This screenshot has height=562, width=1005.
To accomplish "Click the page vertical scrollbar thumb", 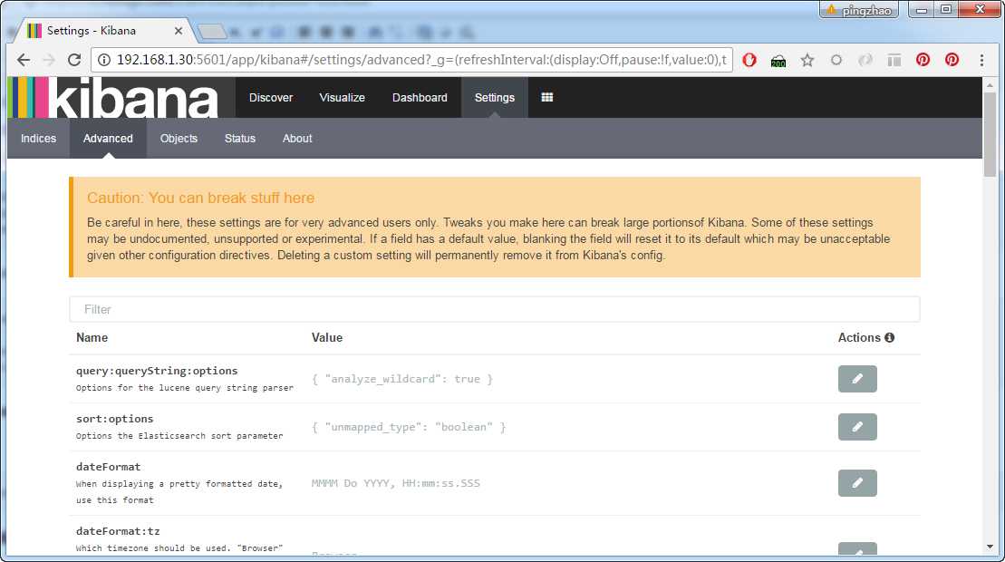I will (991, 134).
